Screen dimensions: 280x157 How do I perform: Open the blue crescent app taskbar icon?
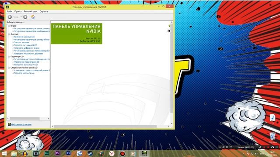(x=79, y=153)
